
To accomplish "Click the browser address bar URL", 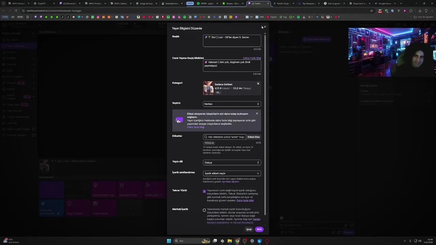I will [x=54, y=11].
